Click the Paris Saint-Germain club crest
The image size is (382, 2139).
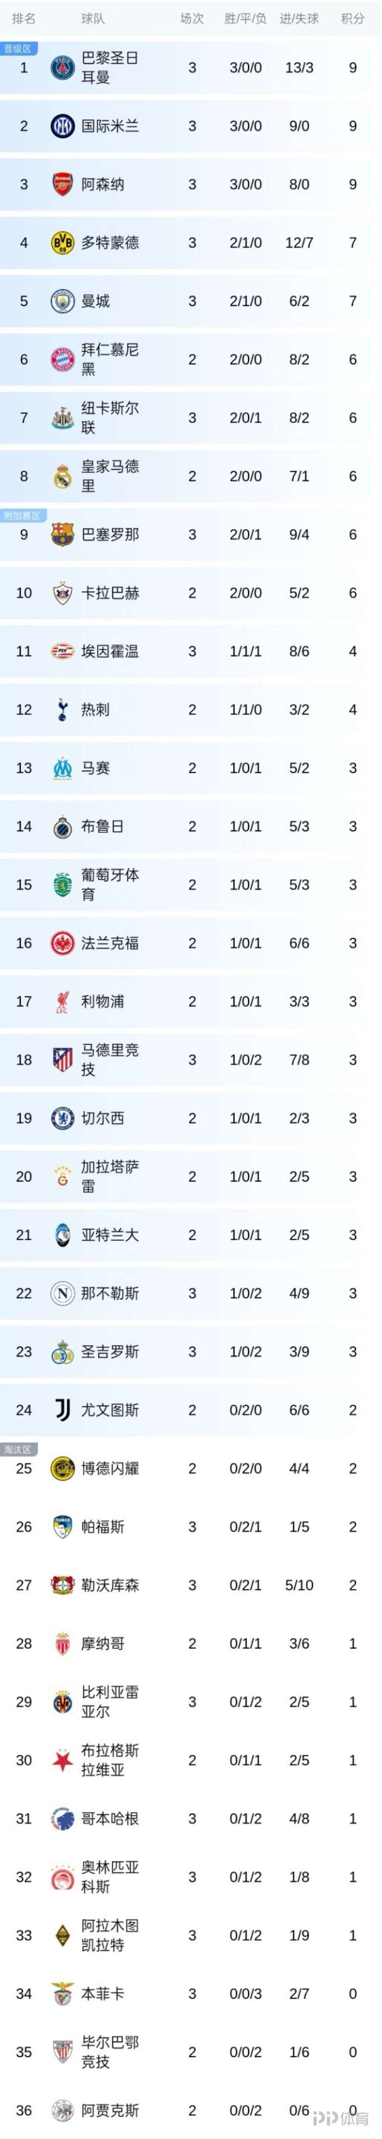tap(62, 68)
